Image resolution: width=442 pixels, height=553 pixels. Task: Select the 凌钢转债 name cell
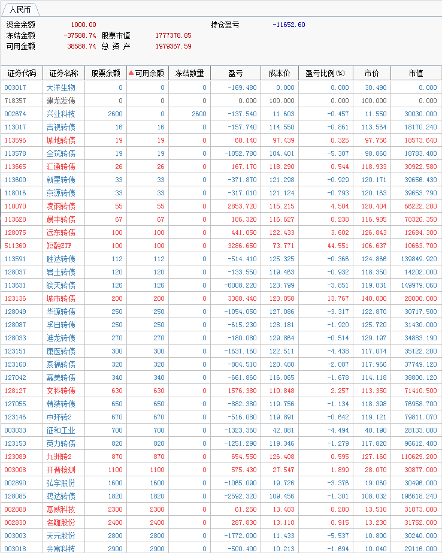[x=61, y=206]
